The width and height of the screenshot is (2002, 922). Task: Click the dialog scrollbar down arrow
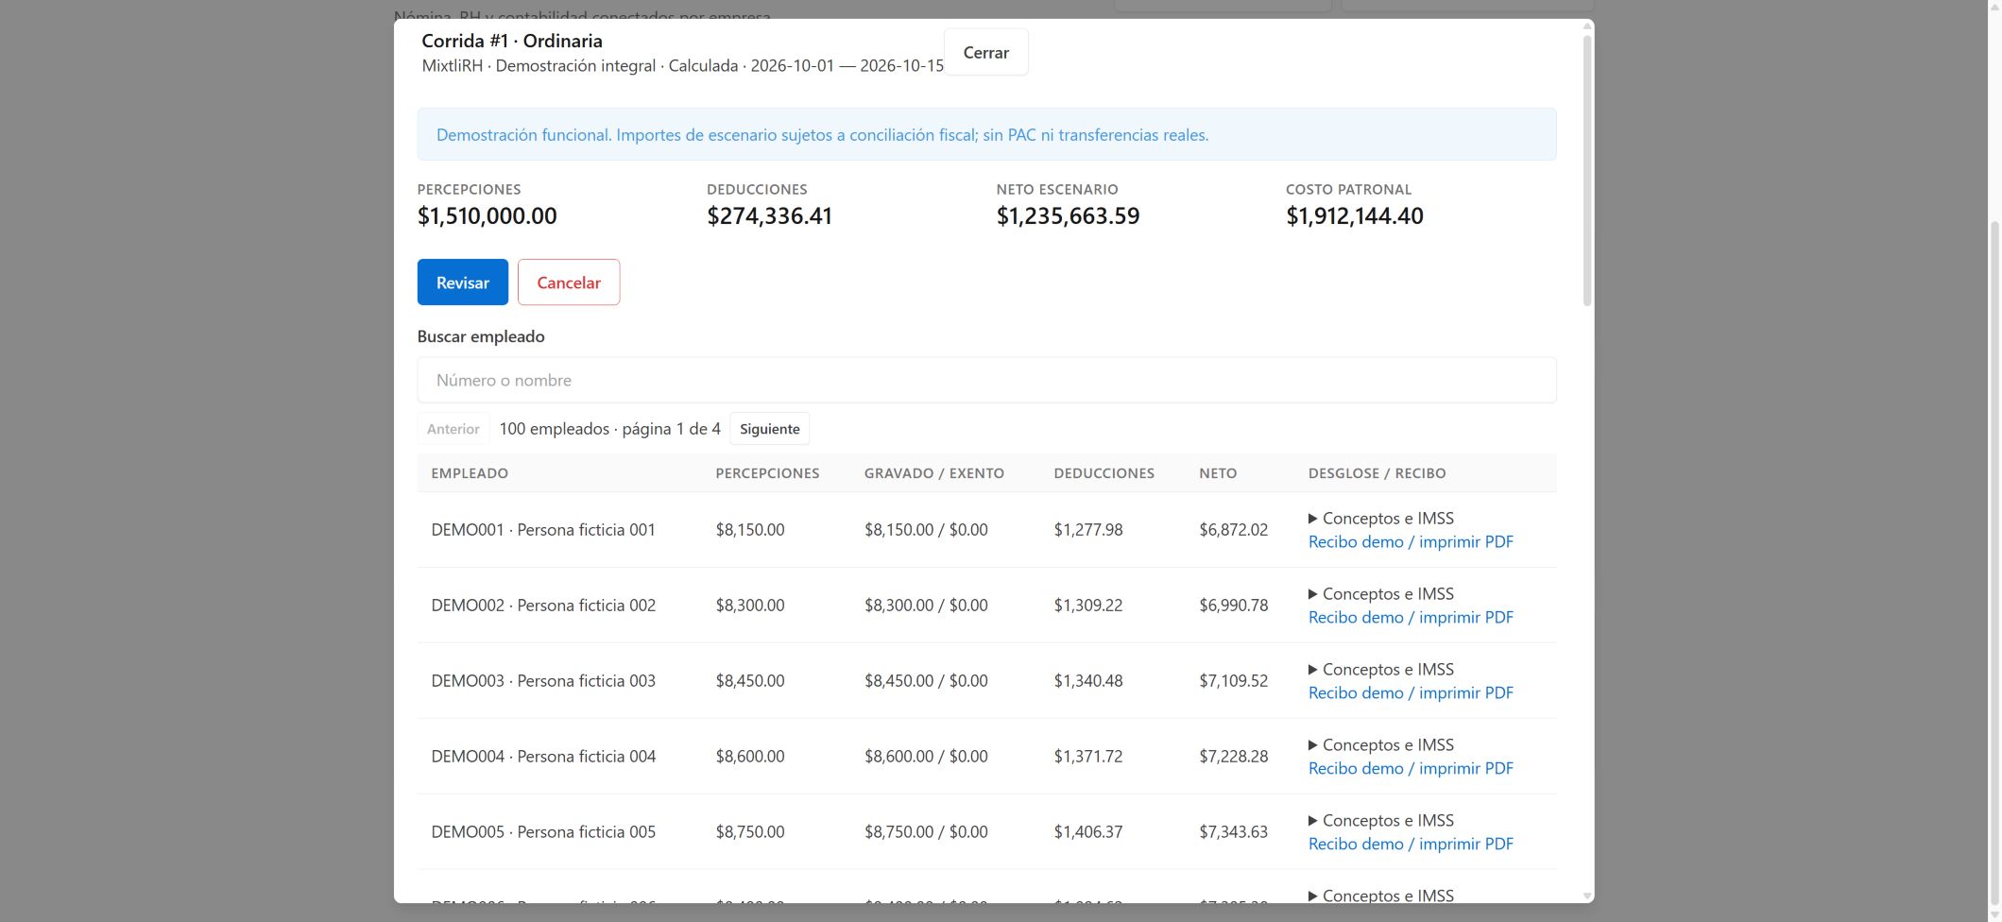pyautogui.click(x=1587, y=896)
